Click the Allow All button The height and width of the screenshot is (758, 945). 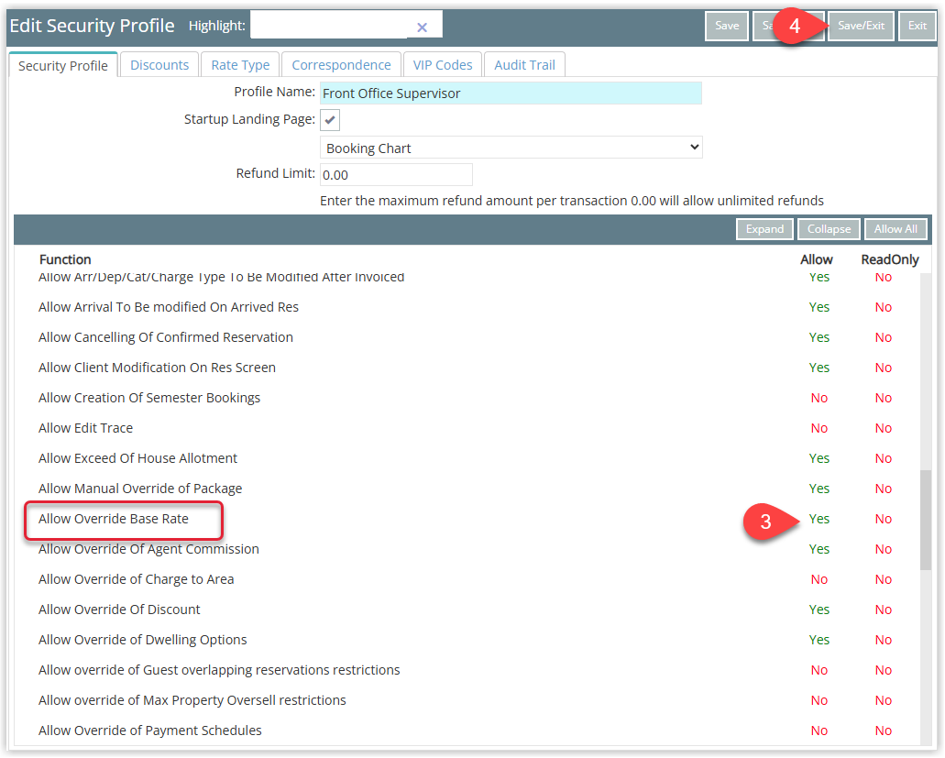[x=896, y=229]
